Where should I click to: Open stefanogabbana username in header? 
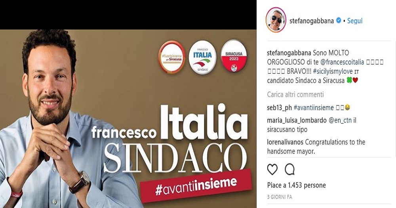pos(312,21)
